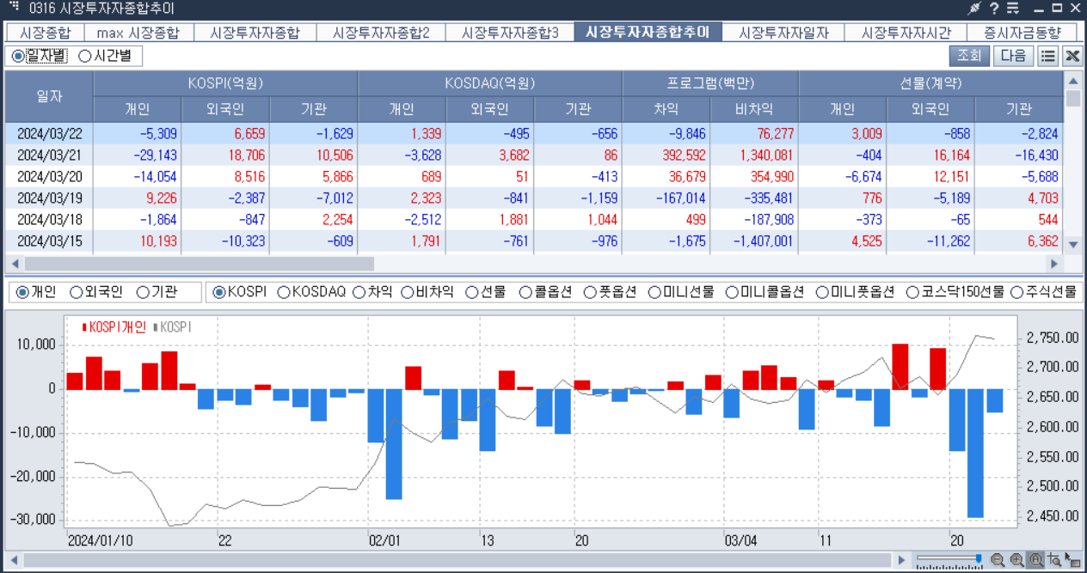
Task: Click the table horizontal scrollbar thumb
Action: pyautogui.click(x=199, y=264)
